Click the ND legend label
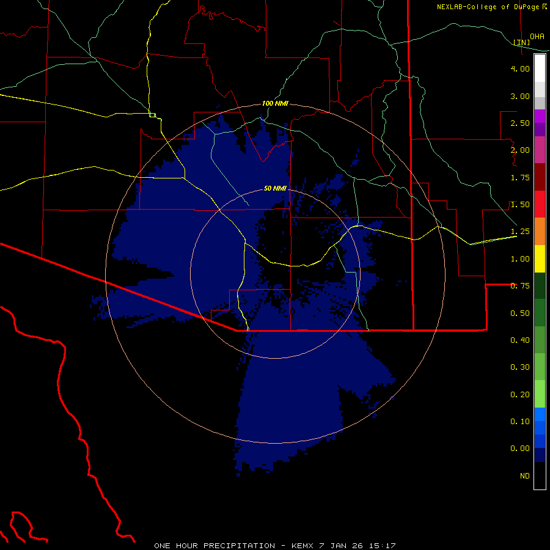The height and width of the screenshot is (550, 550). pos(525,476)
